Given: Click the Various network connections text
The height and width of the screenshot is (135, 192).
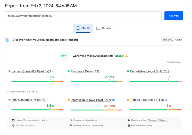Looking at the screenshot, I should (88, 125).
